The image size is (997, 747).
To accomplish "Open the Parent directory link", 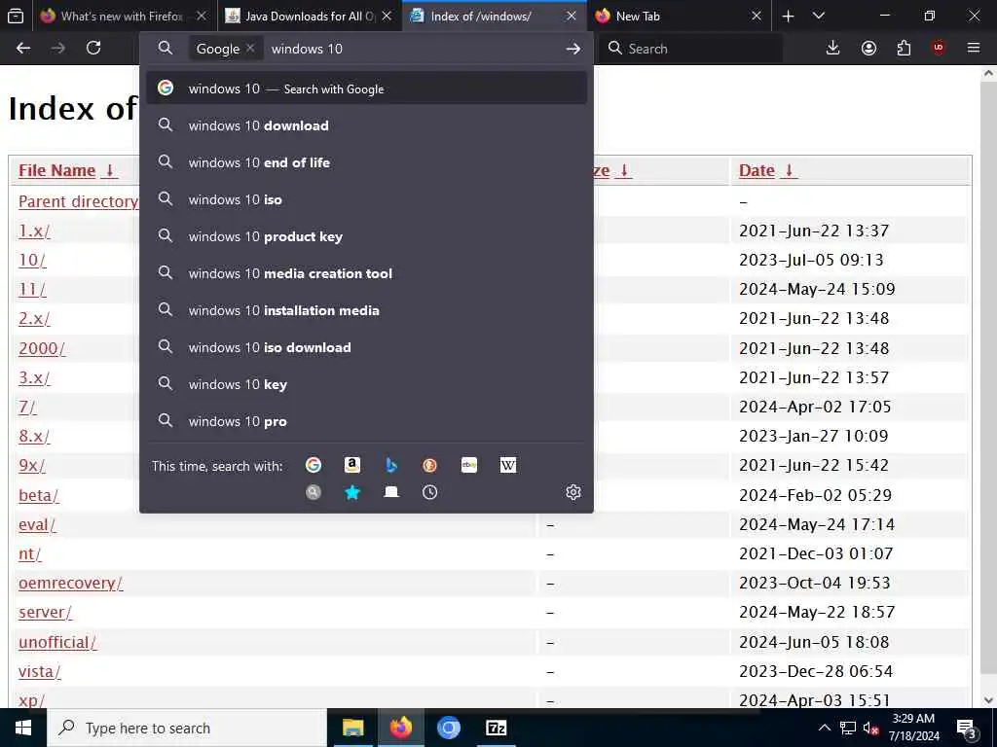I will (x=78, y=201).
